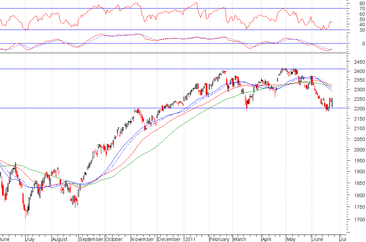Viewport: 366px width, 242px height.
Task: Click the 2450 price level label
Action: [x=359, y=62]
